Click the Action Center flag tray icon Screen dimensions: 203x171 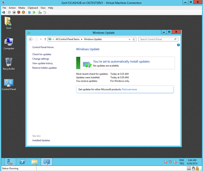click(166, 162)
